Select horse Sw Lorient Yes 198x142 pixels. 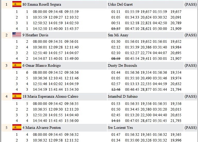click(x=120, y=128)
